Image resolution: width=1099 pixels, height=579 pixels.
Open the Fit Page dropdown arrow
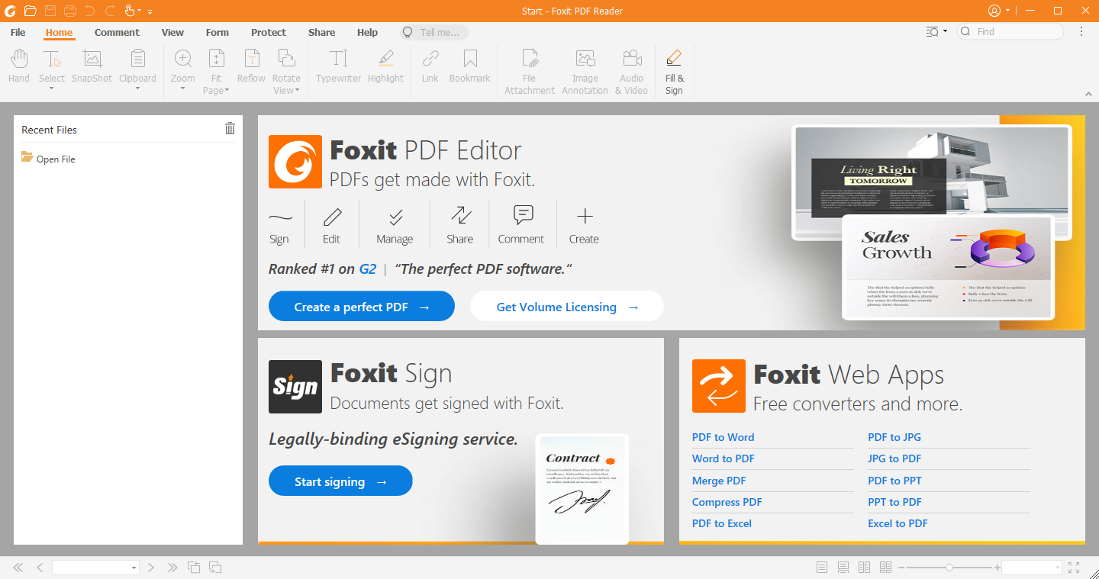pos(227,91)
